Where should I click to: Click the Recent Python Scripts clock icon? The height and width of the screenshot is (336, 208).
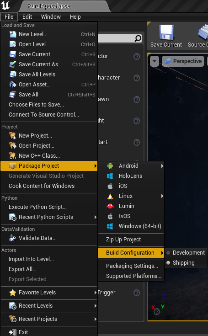pos(13,217)
